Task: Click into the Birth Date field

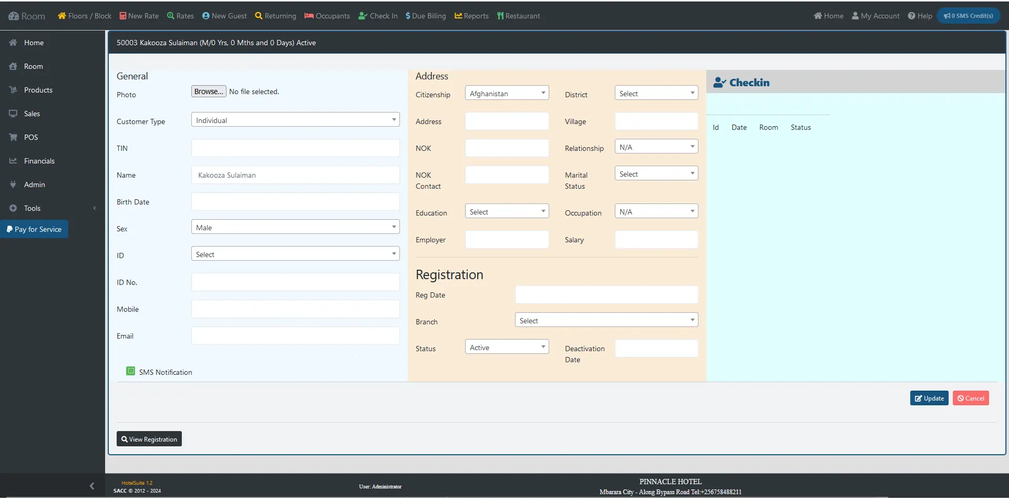Action: (x=295, y=202)
